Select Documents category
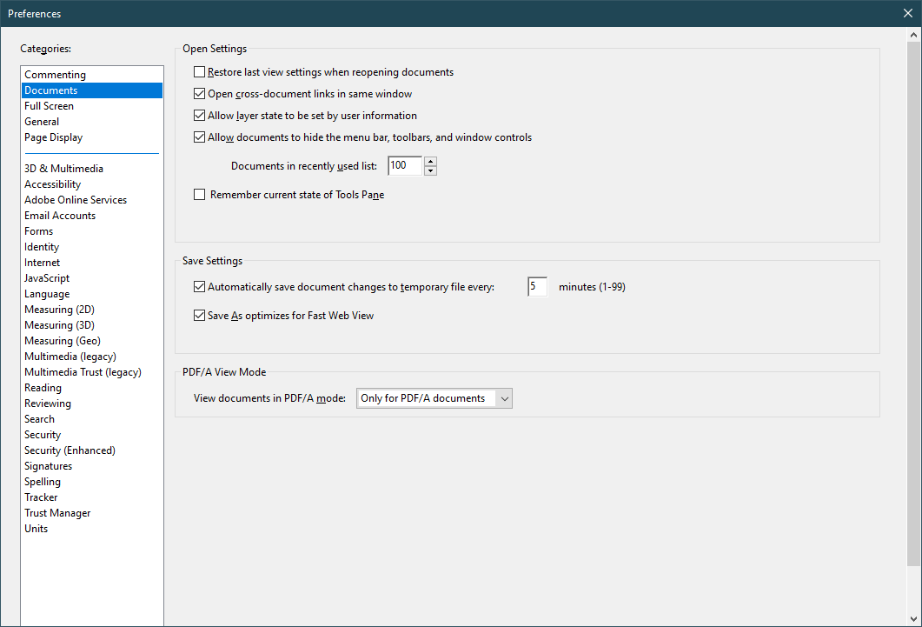The width and height of the screenshot is (922, 627). coord(92,90)
